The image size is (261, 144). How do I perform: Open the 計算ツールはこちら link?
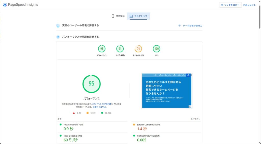tap(100, 107)
